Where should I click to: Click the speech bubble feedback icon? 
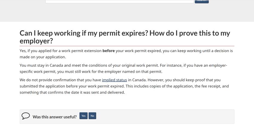pyautogui.click(x=26, y=116)
